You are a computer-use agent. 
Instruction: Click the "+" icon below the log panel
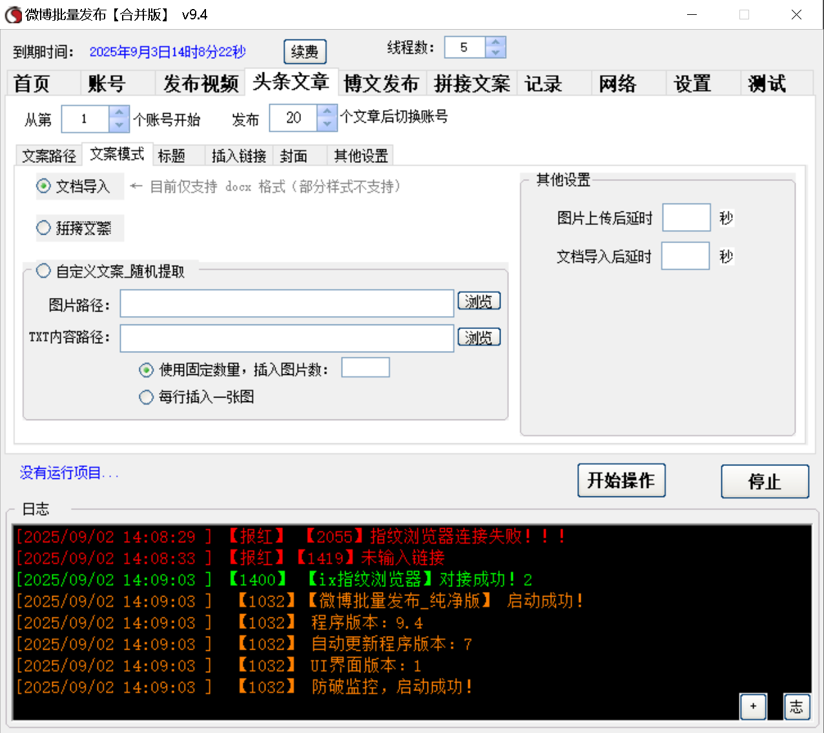pyautogui.click(x=753, y=706)
